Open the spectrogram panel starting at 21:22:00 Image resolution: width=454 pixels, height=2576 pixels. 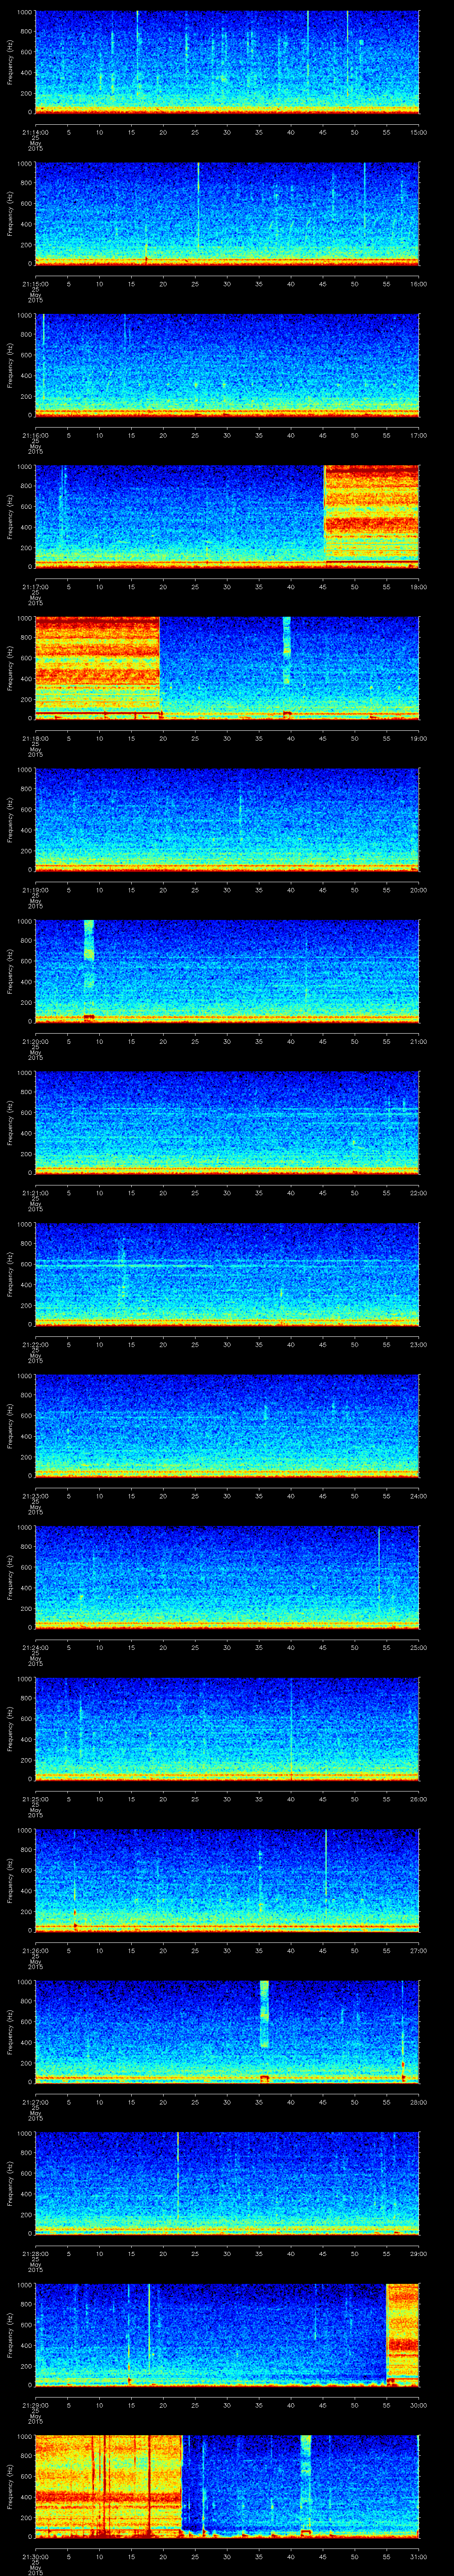coord(227,1275)
